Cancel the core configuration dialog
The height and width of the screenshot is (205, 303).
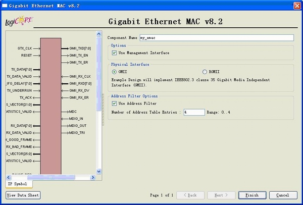(x=283, y=195)
